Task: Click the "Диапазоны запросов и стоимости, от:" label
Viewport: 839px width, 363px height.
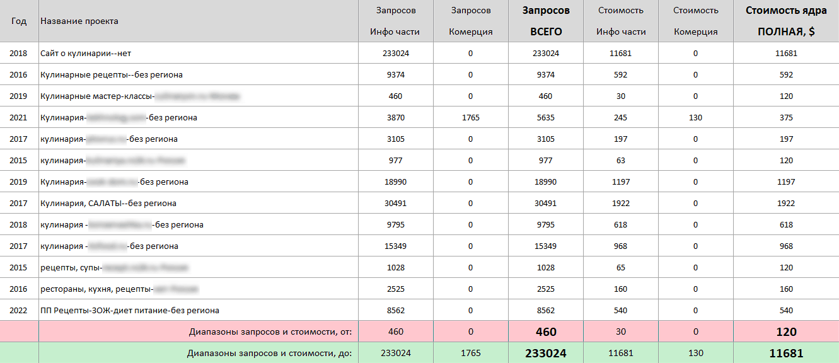Action: [x=270, y=332]
